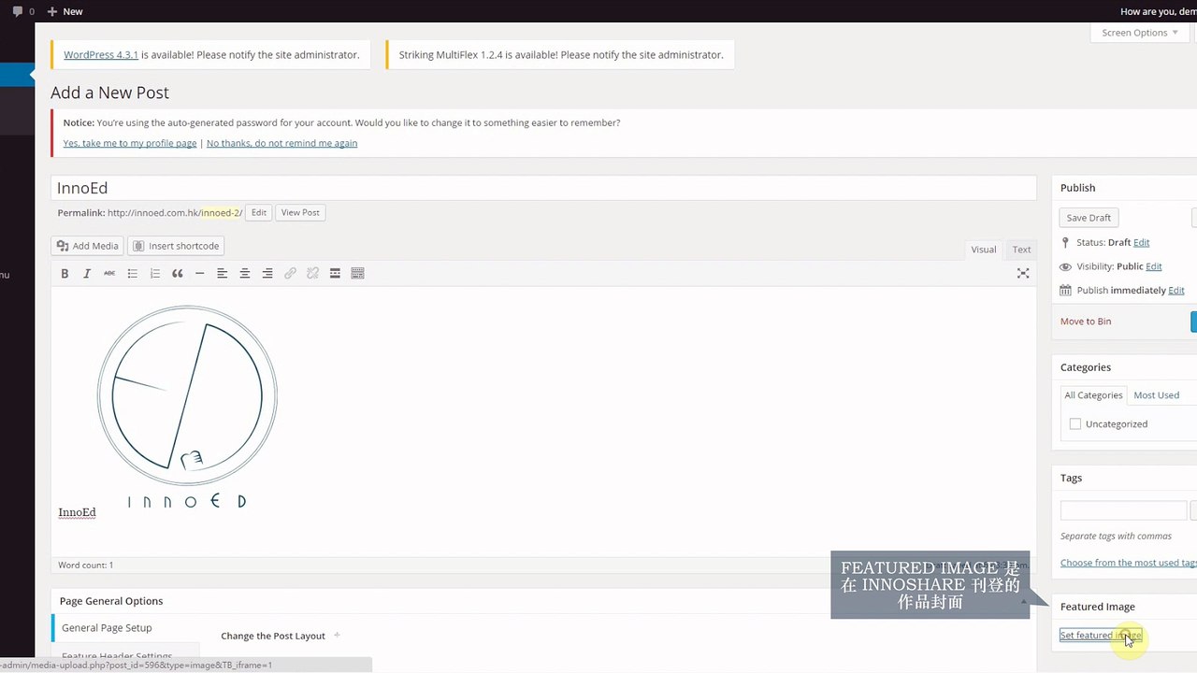Expand the Screen Options panel

pos(1139,33)
